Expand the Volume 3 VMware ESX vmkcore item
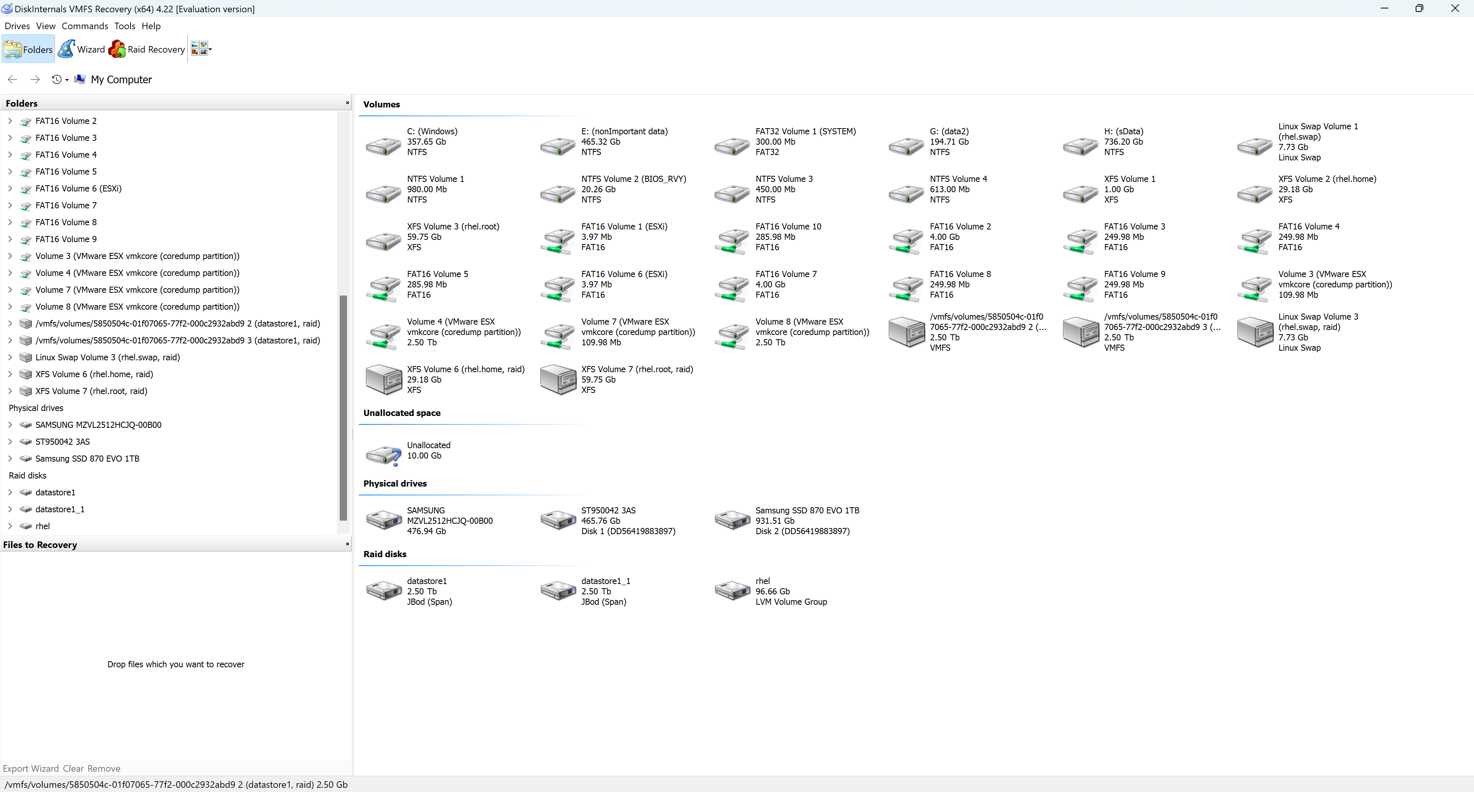The height and width of the screenshot is (792, 1474). [10, 256]
